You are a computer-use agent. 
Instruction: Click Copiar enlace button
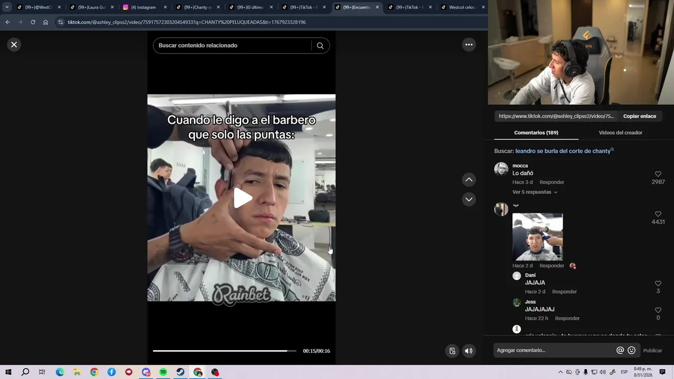pos(639,116)
